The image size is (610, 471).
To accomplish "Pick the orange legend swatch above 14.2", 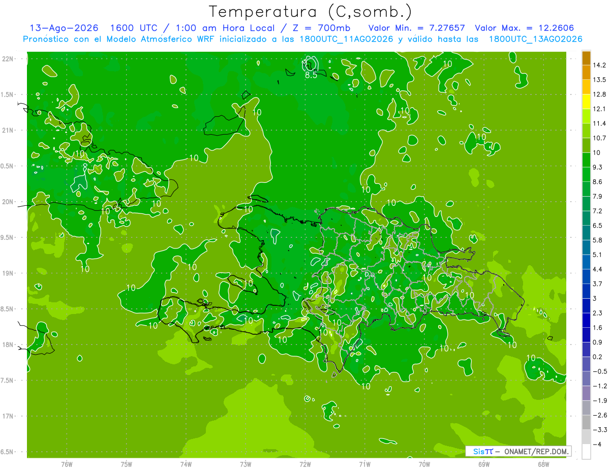I will pos(586,58).
